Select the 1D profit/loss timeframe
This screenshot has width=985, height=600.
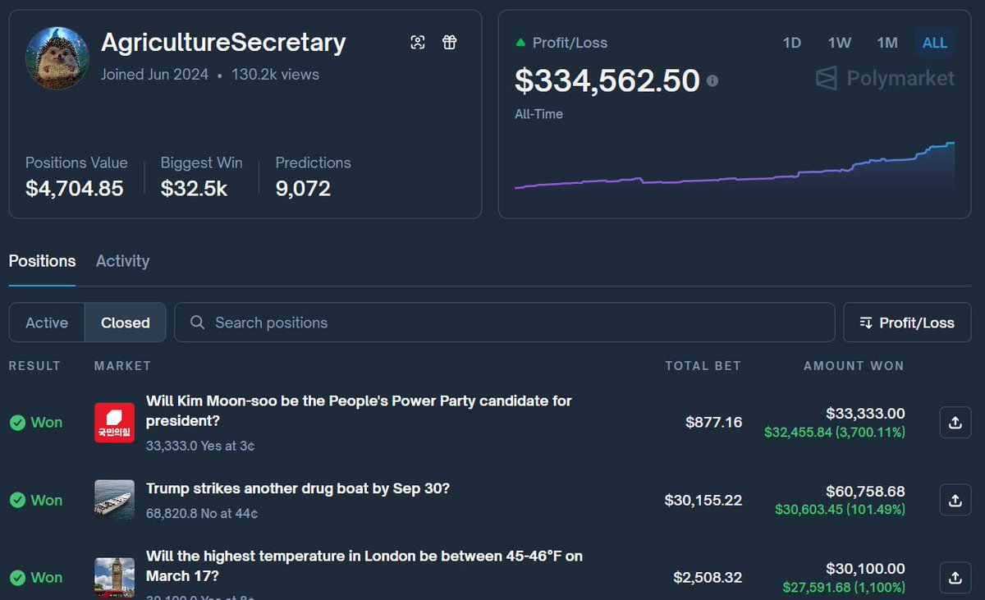click(x=791, y=43)
